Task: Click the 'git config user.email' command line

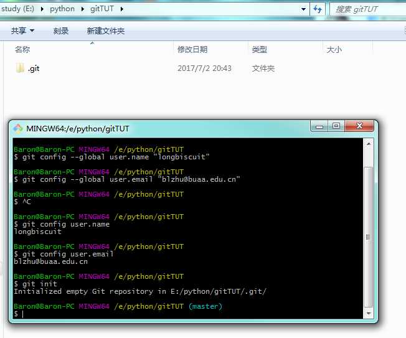Action: point(64,254)
